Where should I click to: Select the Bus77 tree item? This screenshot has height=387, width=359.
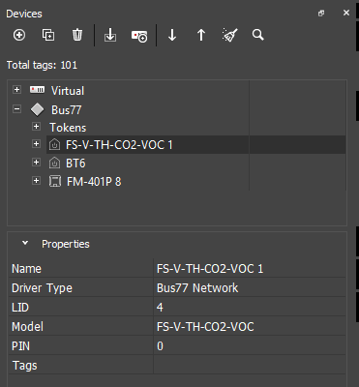67,110
